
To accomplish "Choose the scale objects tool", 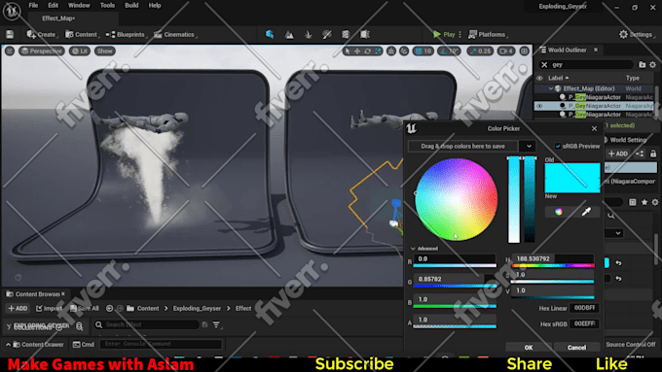I will point(378,51).
